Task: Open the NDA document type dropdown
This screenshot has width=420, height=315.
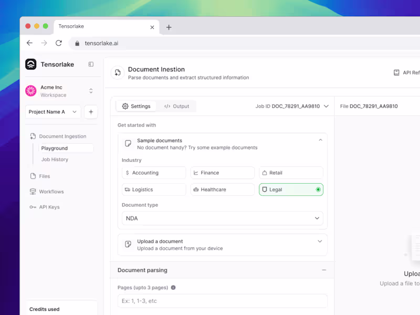Action: [222, 218]
